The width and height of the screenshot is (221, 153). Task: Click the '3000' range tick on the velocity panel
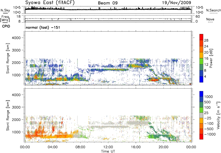tap(16, 107)
